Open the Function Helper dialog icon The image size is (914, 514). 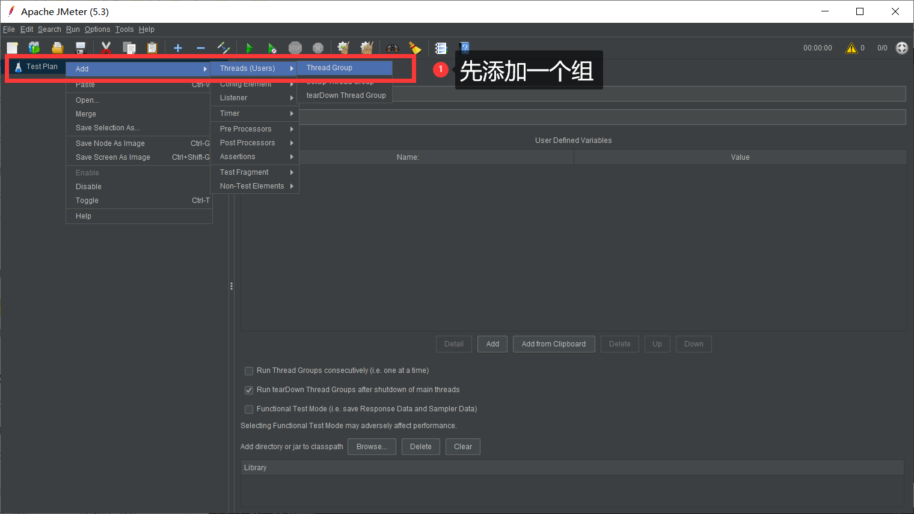(441, 48)
